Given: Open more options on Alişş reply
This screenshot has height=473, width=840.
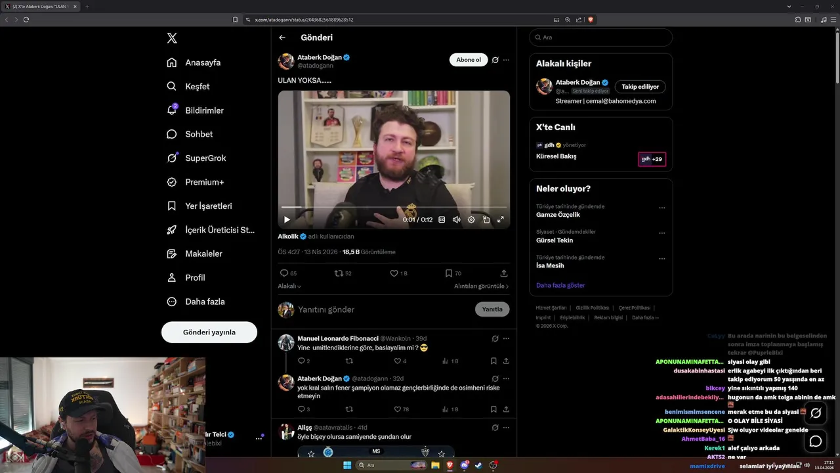Looking at the screenshot, I should point(506,427).
